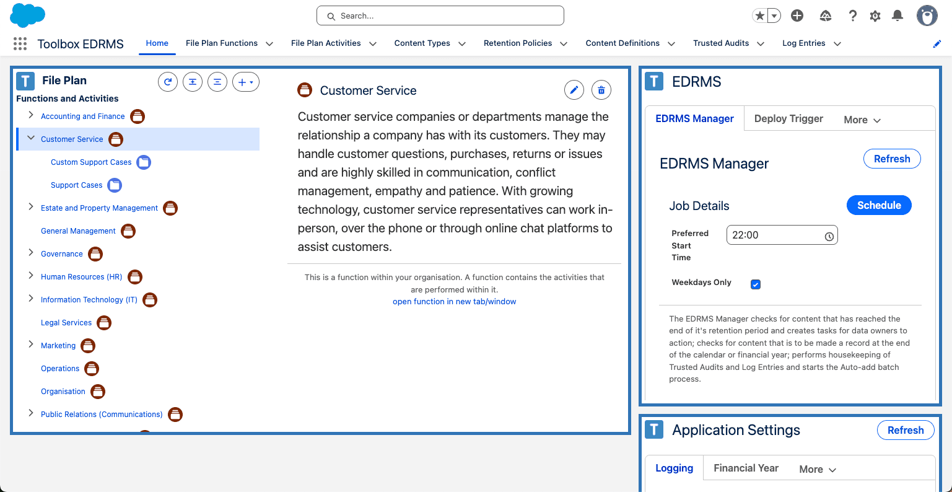Open the Retention Policies chevron menu

point(564,44)
